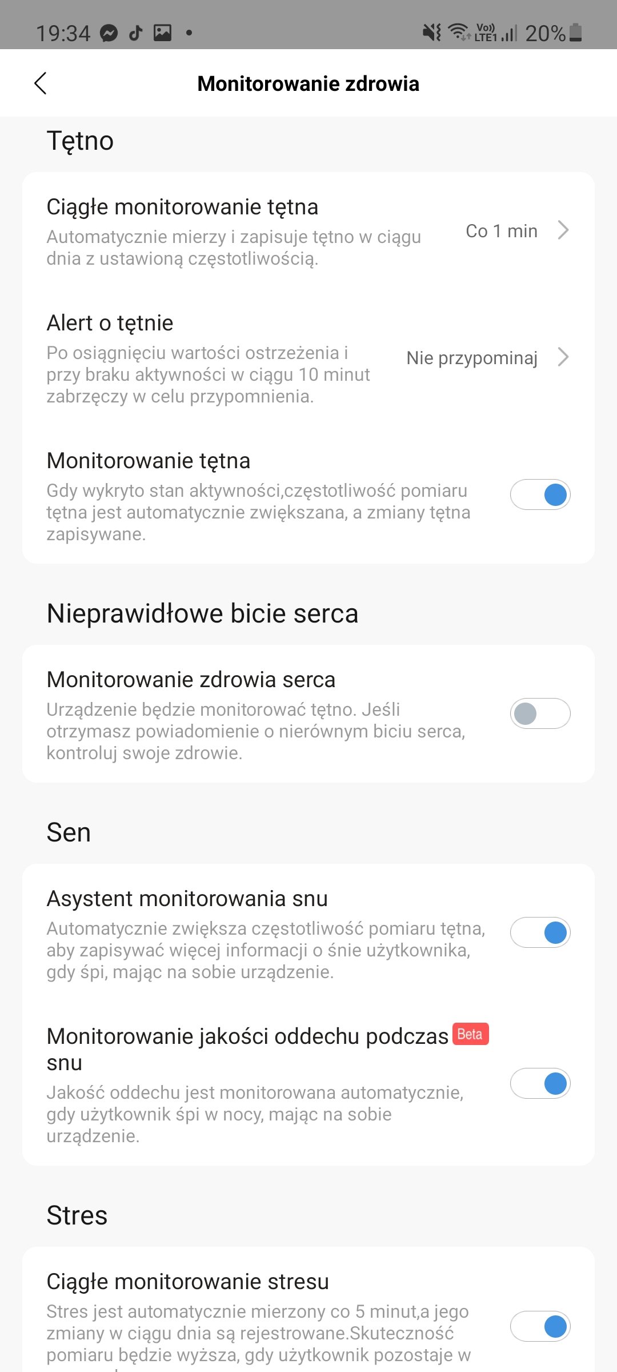Tap the back arrow icon

click(x=41, y=83)
